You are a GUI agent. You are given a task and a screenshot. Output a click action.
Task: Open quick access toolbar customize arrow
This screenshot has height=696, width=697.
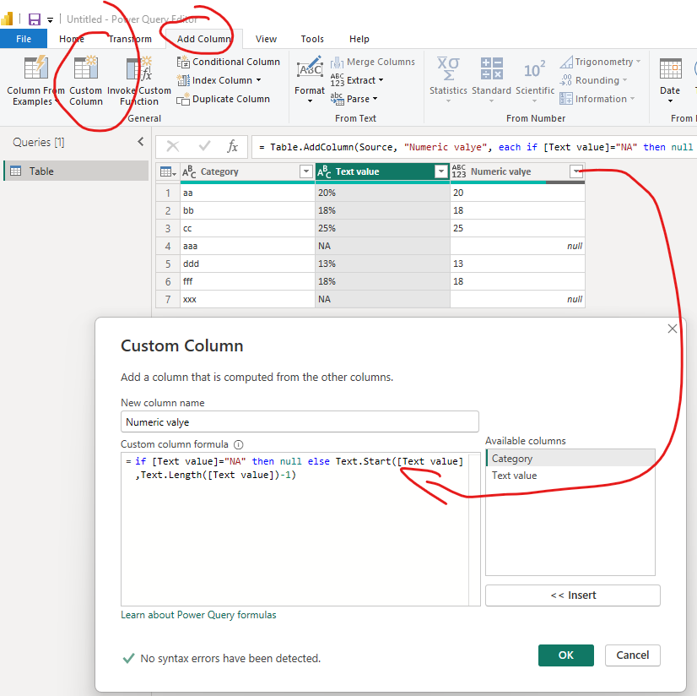[51, 20]
